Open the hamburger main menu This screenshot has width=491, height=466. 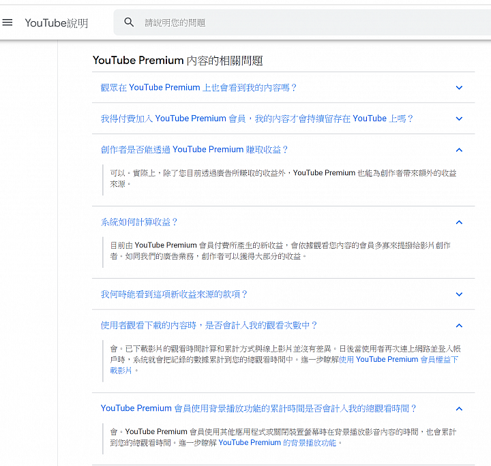pos(8,22)
